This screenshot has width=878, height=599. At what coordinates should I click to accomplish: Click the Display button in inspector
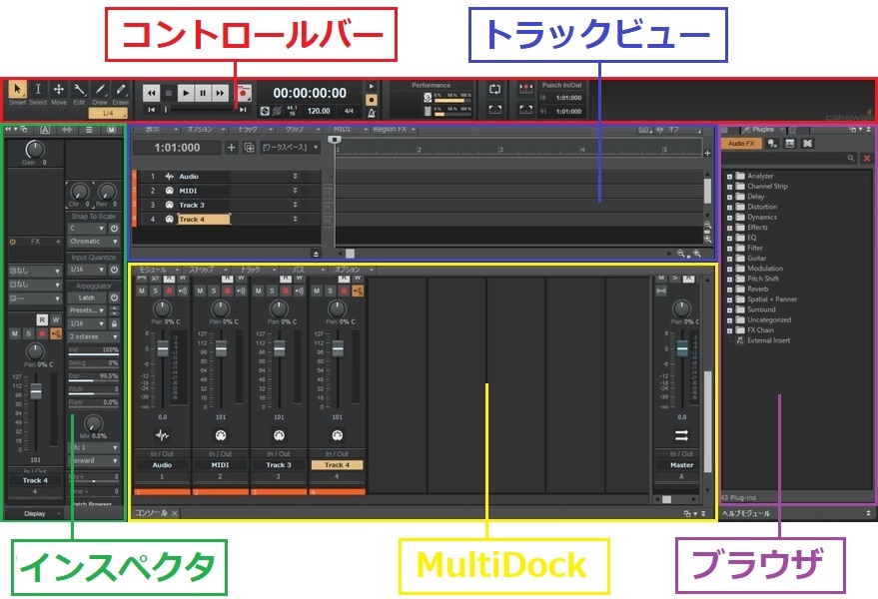[35, 513]
